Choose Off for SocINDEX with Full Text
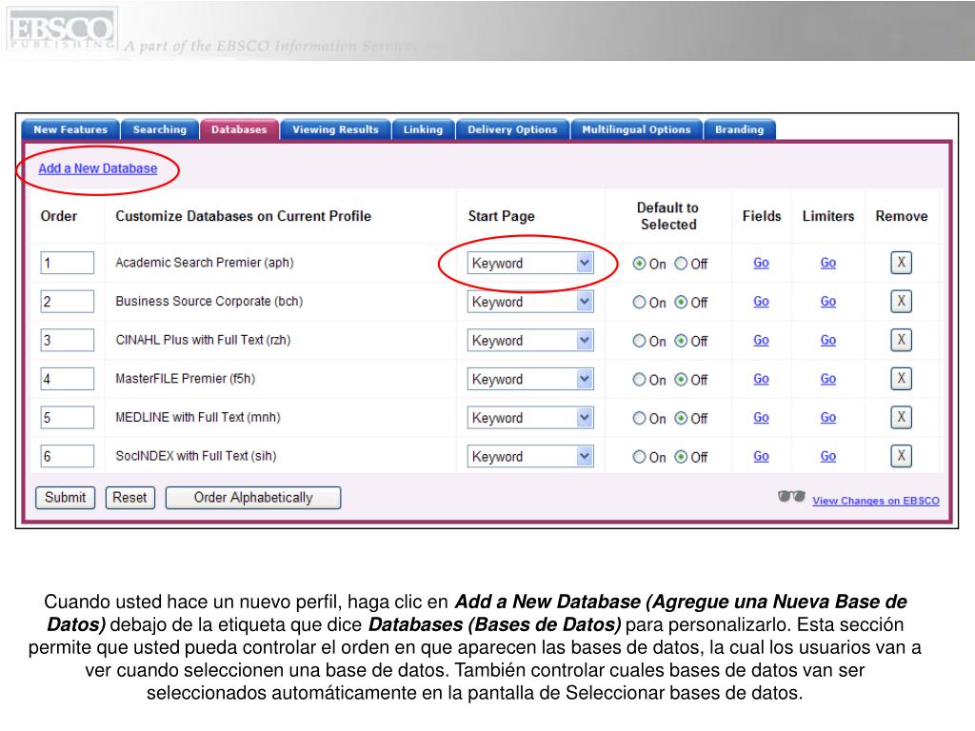975x731 pixels. (x=681, y=457)
